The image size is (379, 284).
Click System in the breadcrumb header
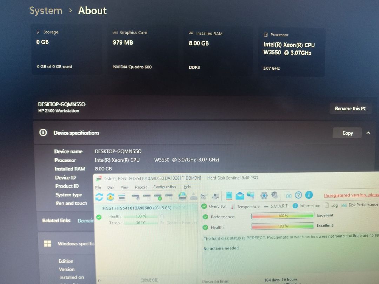pyautogui.click(x=46, y=11)
